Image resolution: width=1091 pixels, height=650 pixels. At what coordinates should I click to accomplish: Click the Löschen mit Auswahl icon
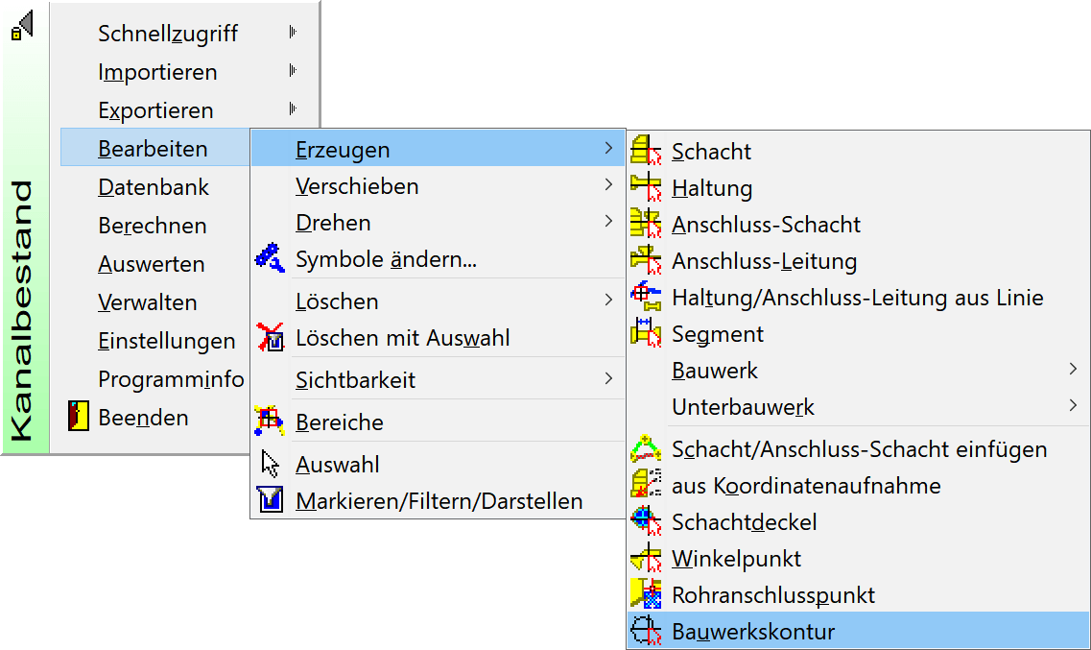pos(271,338)
